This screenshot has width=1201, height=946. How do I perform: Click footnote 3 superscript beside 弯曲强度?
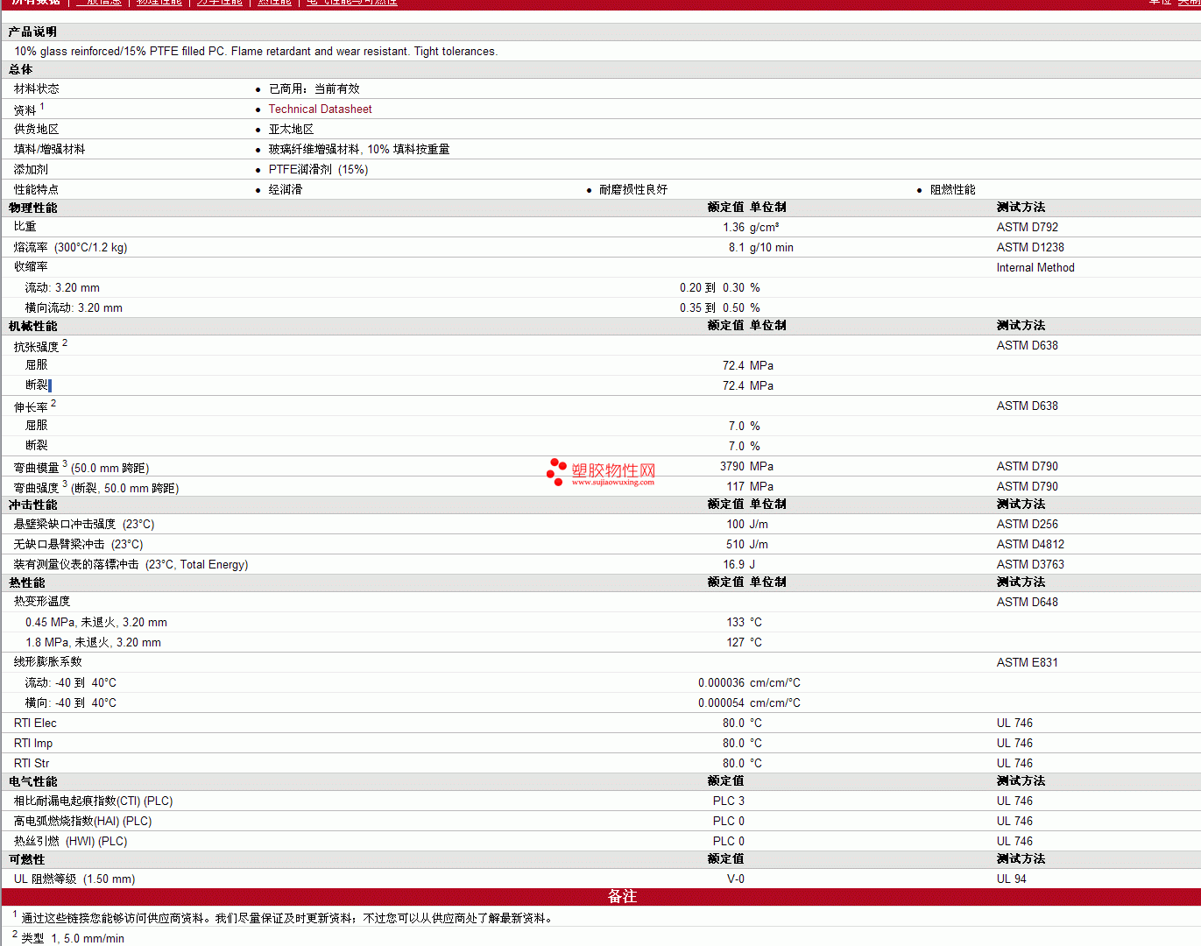pos(65,484)
